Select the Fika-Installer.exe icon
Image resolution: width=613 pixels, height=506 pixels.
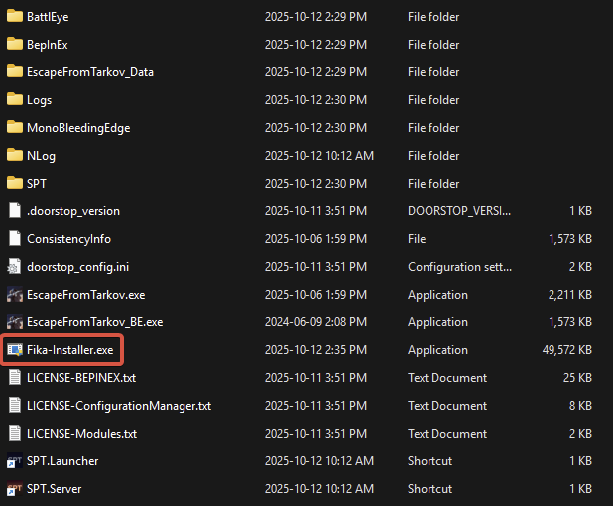coord(14,350)
